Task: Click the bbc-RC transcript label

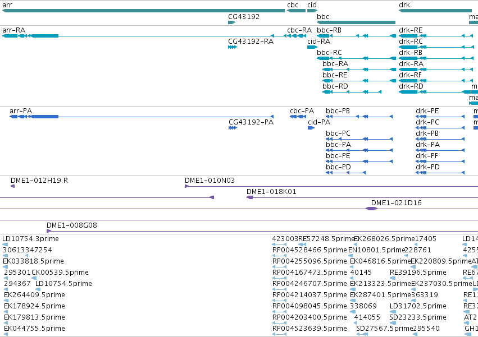Action: point(329,53)
